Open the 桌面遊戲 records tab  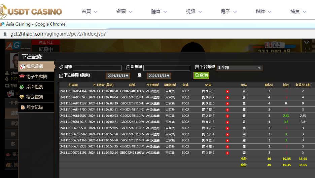tap(36, 87)
